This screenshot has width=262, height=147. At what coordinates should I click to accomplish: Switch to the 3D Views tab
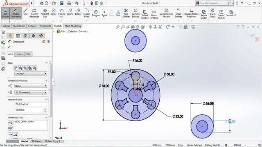pos(36,141)
